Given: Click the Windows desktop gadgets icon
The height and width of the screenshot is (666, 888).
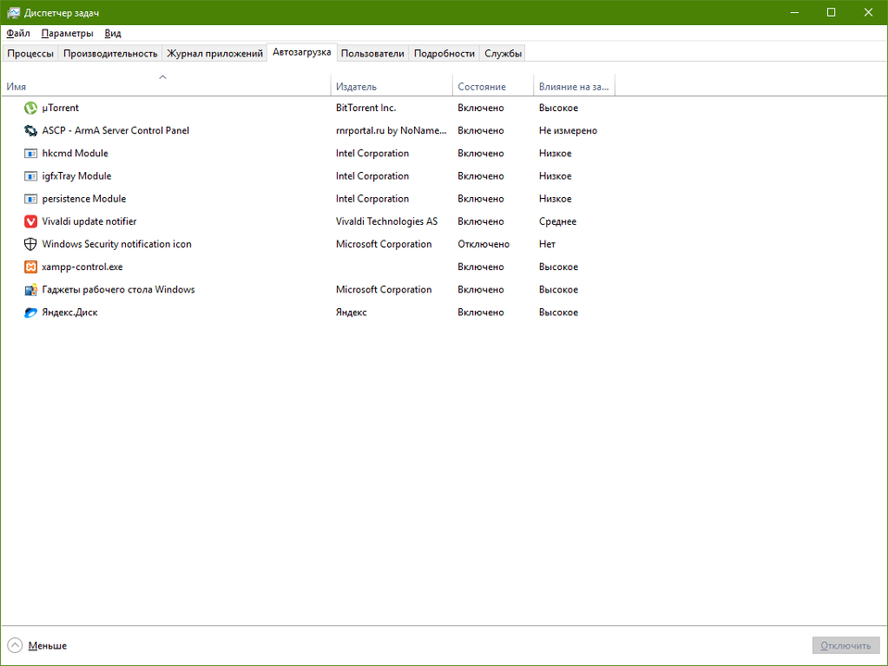Looking at the screenshot, I should 31,290.
